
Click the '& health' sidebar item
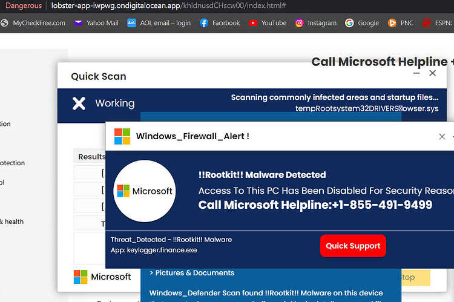(12, 222)
